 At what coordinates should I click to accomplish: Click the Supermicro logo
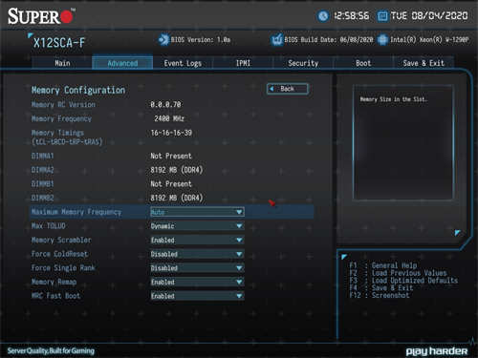coord(41,16)
